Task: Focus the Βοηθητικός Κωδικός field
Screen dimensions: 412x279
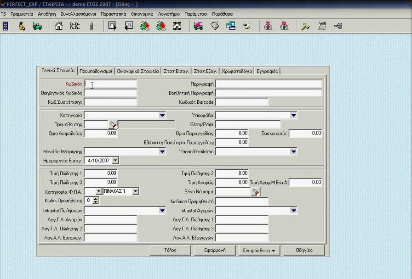Action: [x=110, y=93]
